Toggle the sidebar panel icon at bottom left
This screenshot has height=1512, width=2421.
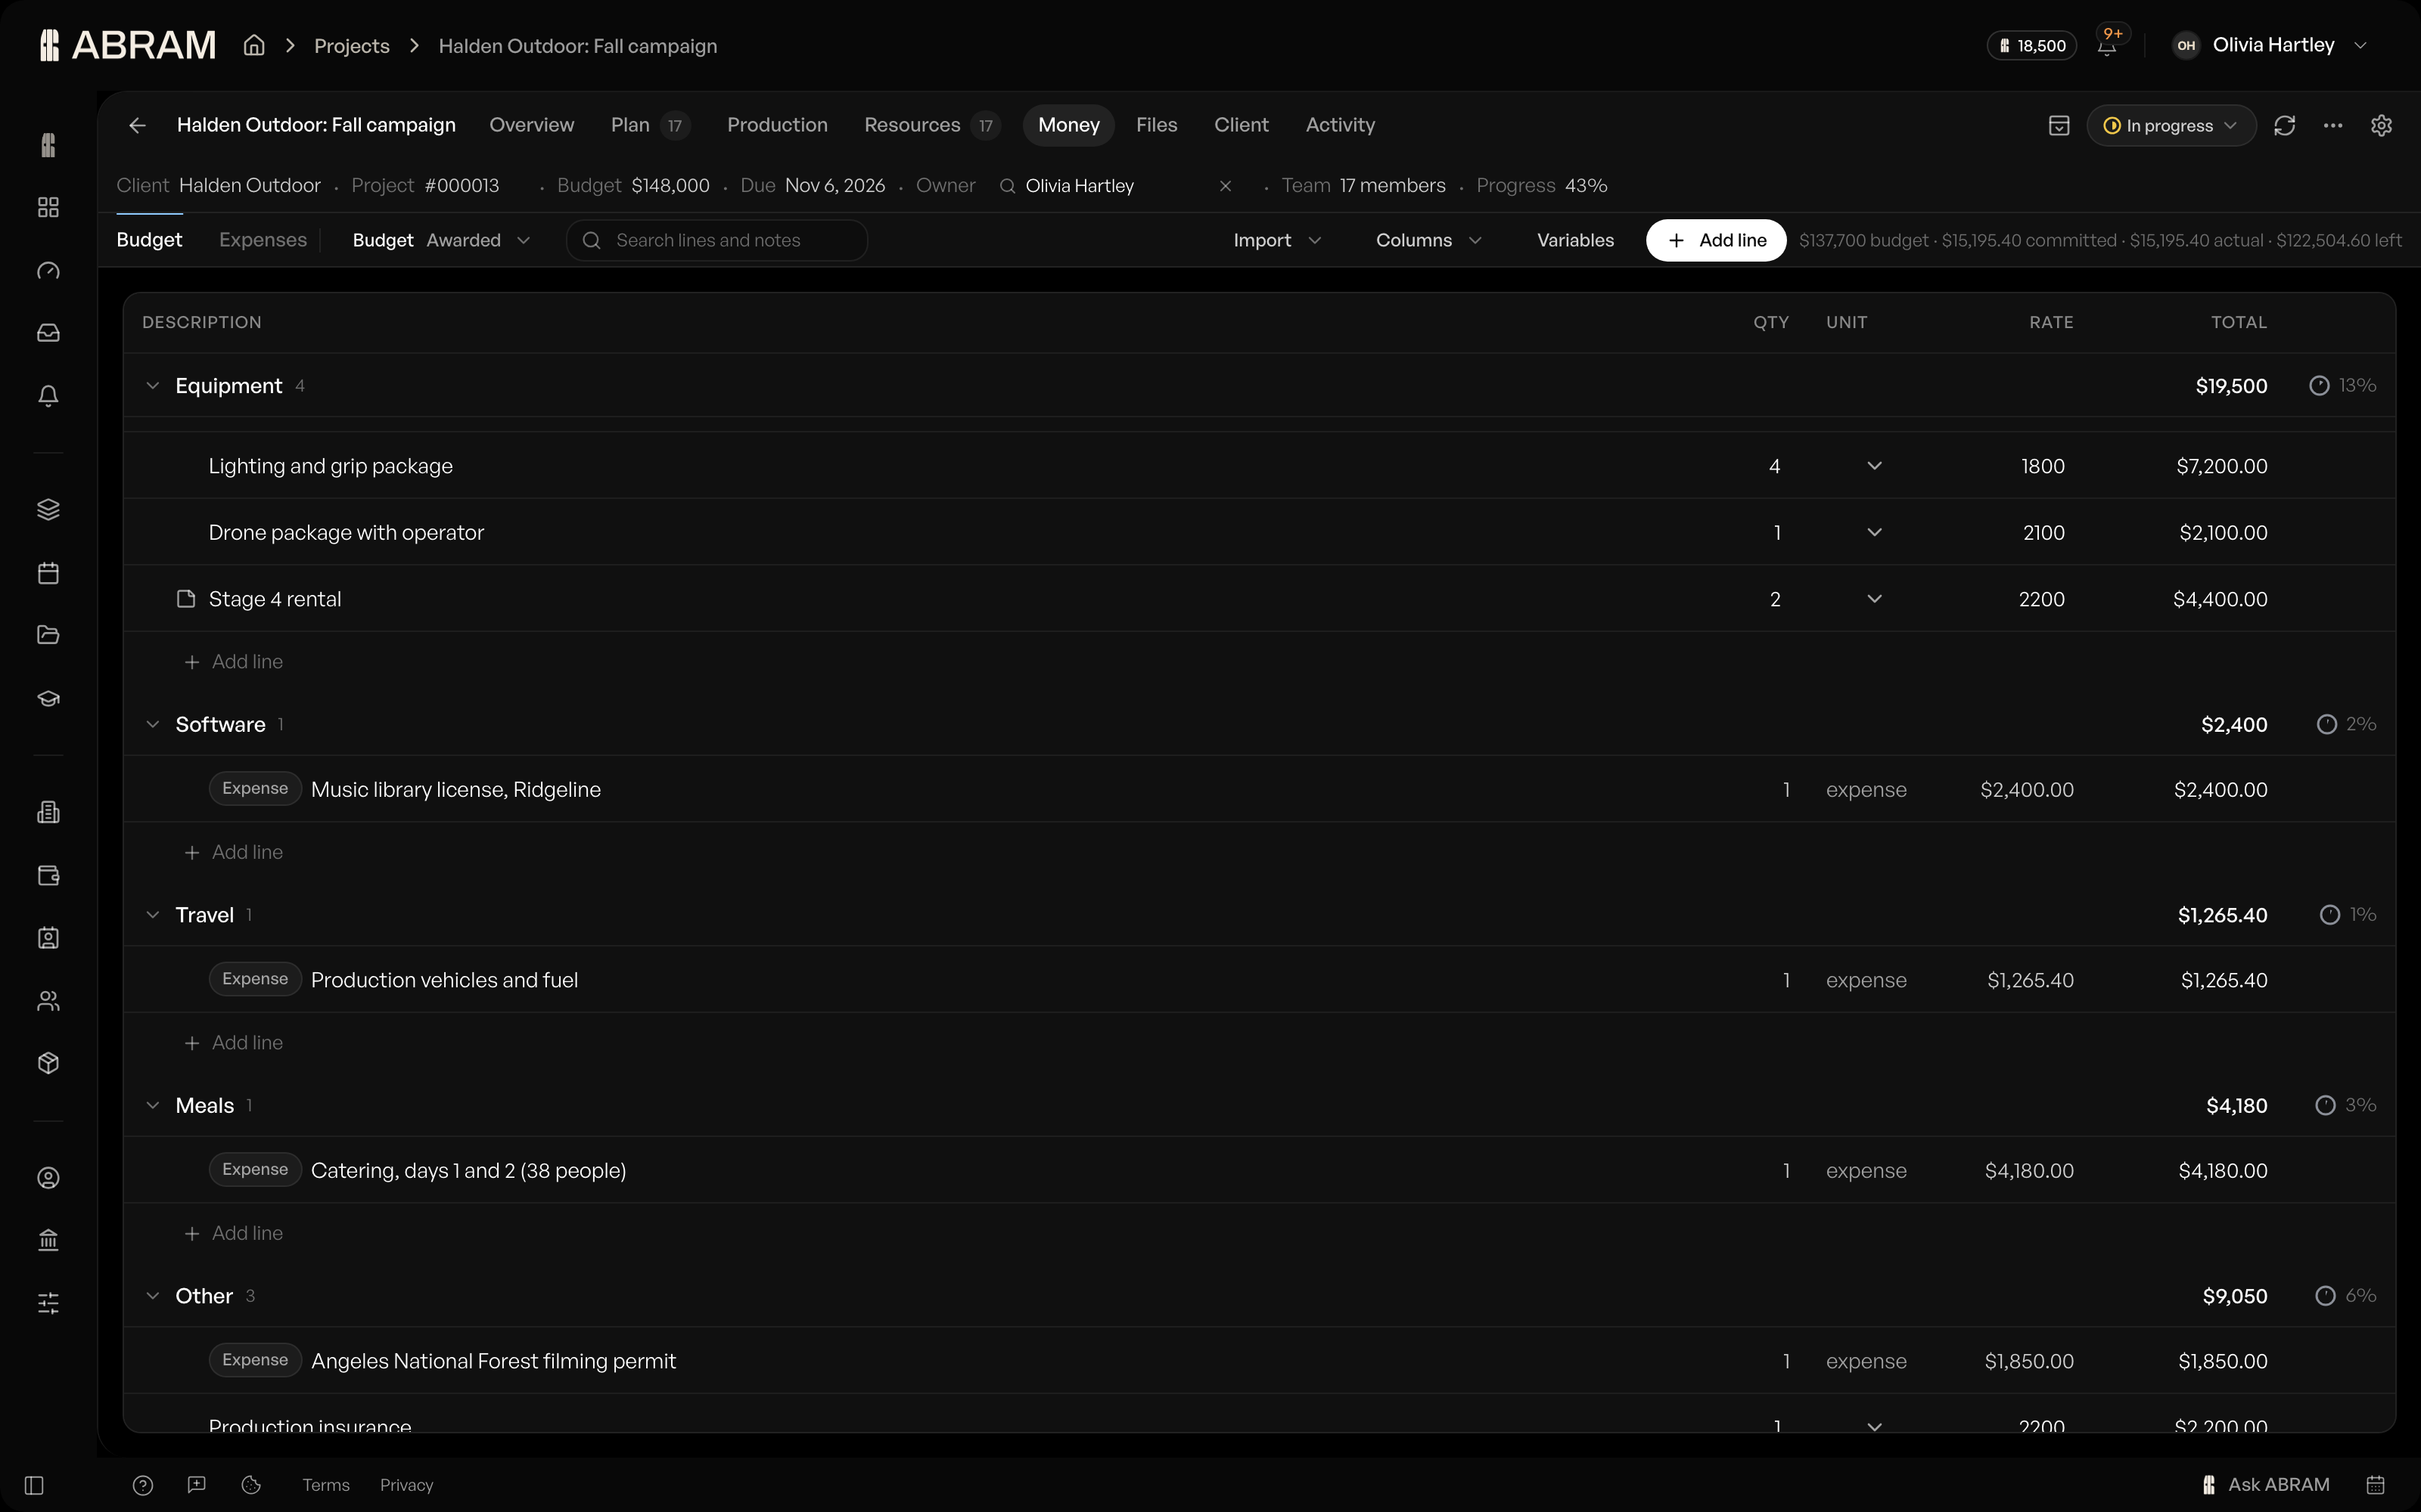pyautogui.click(x=34, y=1485)
